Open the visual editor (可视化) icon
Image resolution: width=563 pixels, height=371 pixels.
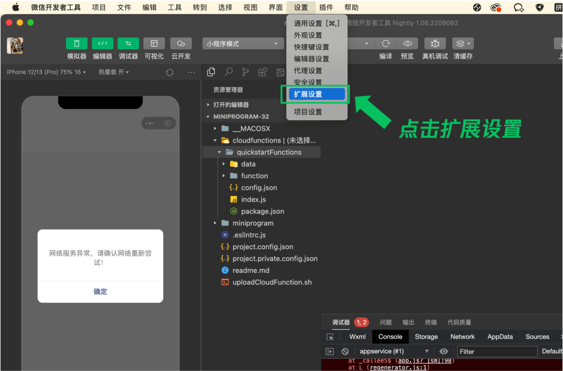[x=154, y=43]
